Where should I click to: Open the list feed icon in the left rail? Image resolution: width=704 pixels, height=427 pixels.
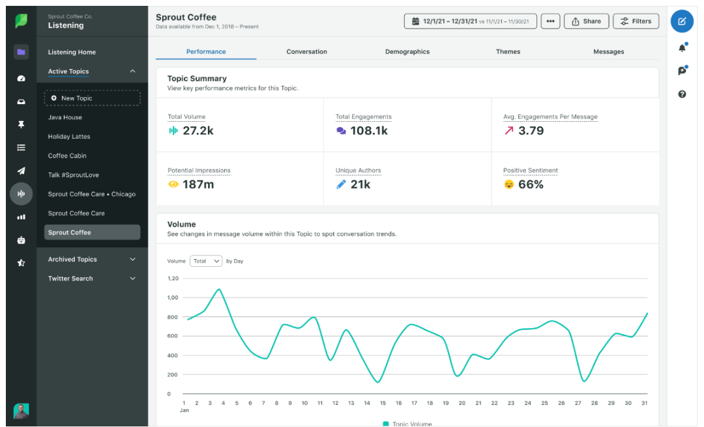click(21, 148)
